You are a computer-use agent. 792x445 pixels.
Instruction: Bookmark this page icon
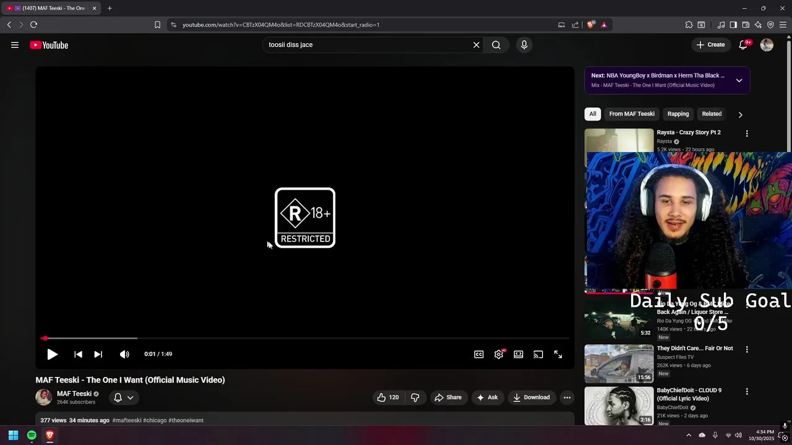click(x=157, y=25)
